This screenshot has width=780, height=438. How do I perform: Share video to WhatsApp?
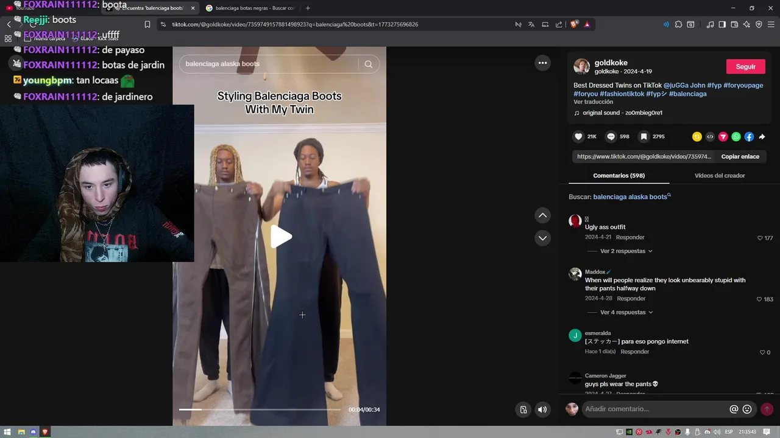736,137
